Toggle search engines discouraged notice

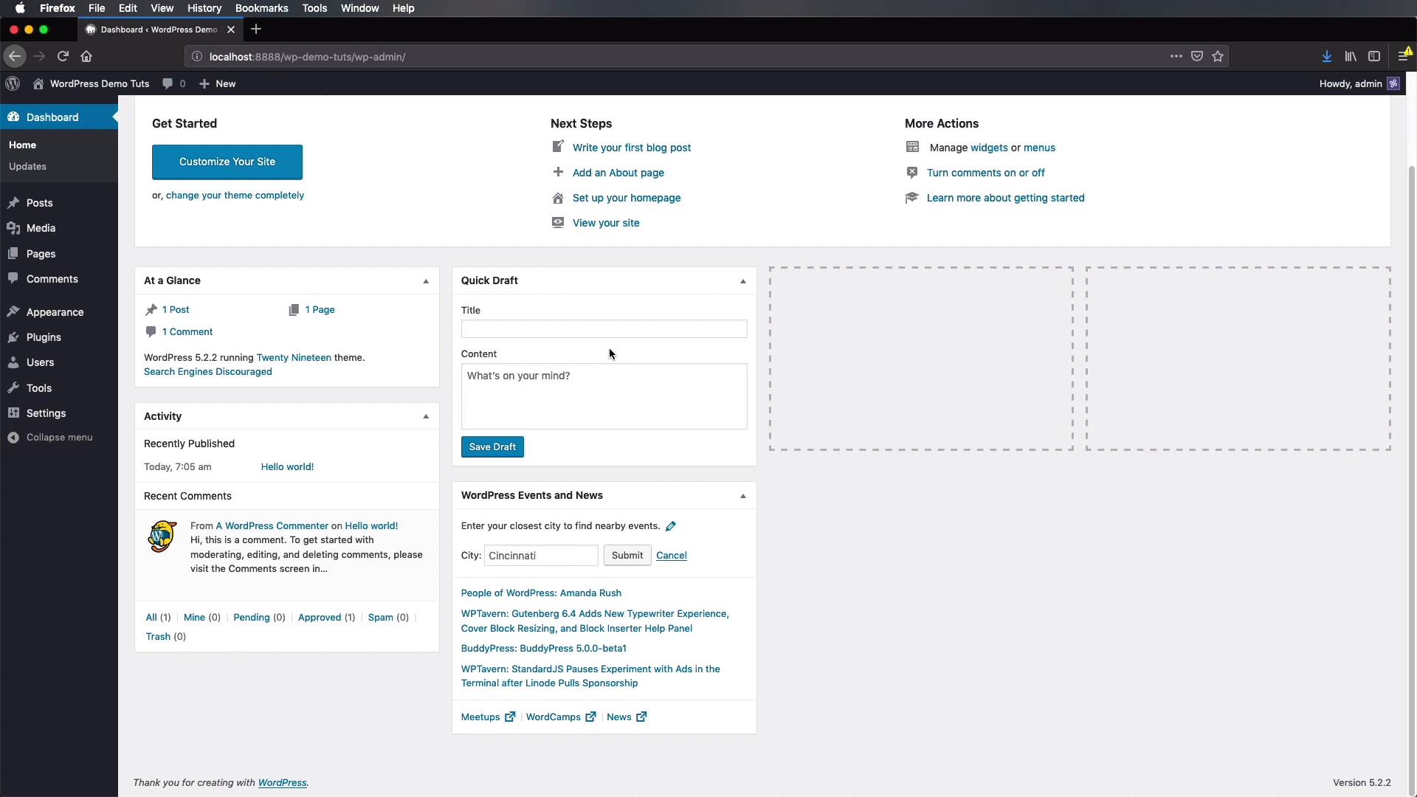[208, 370]
